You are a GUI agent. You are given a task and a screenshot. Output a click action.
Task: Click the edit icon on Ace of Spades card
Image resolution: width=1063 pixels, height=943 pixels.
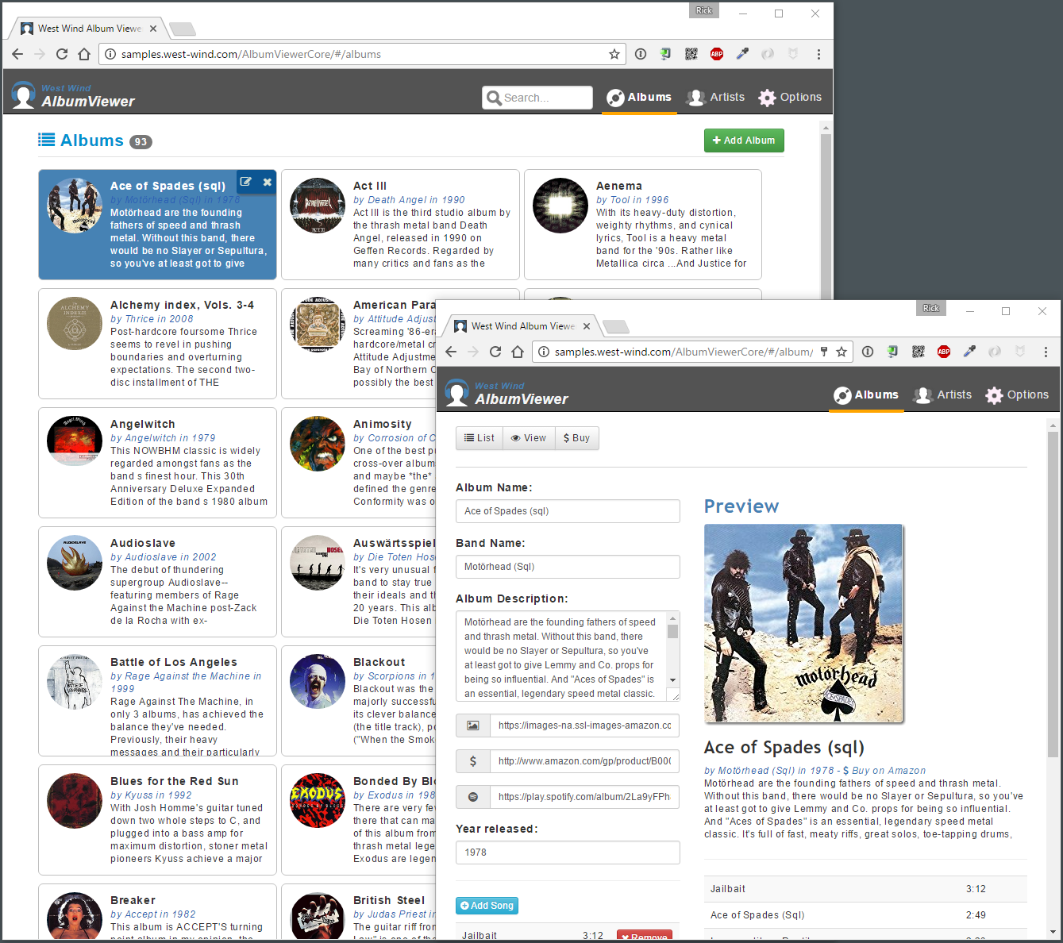pos(246,182)
